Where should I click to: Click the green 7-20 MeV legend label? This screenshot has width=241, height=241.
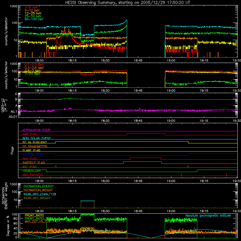(x=32, y=74)
